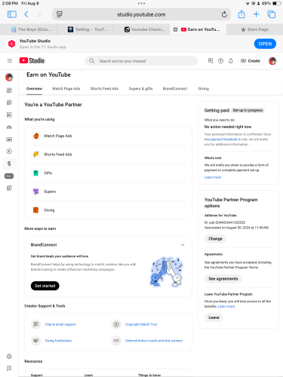
Task: Show the Safari tab overview icon
Action: coord(272,14)
